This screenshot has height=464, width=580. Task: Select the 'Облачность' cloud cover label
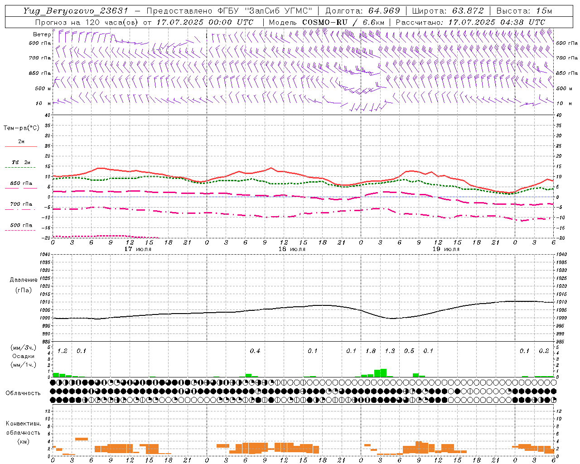(x=23, y=393)
